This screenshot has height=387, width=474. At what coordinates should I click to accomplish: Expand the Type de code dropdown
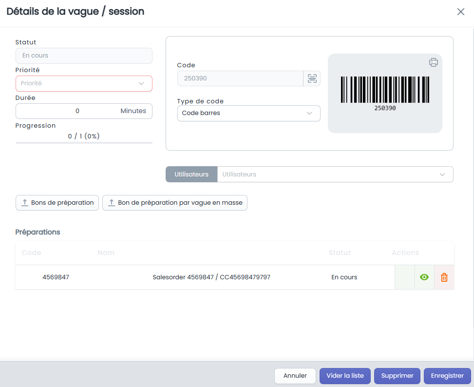click(248, 113)
